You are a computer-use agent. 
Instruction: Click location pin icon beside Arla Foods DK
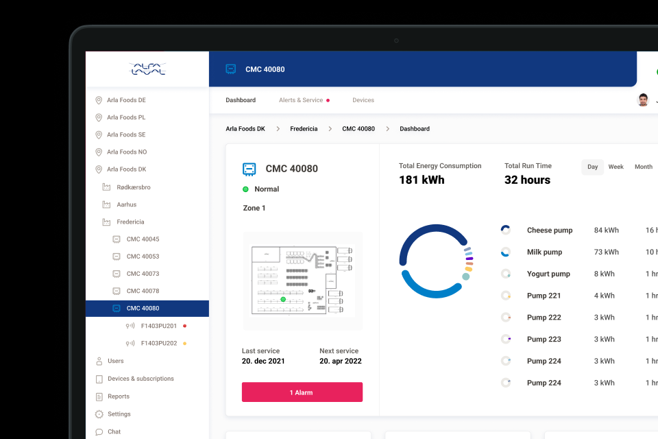click(99, 169)
